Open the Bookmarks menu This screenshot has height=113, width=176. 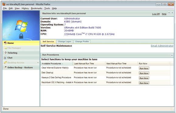[x=36, y=8]
